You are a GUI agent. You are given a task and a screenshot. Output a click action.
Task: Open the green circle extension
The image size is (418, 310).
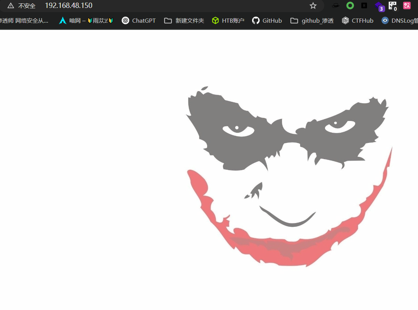pyautogui.click(x=350, y=6)
